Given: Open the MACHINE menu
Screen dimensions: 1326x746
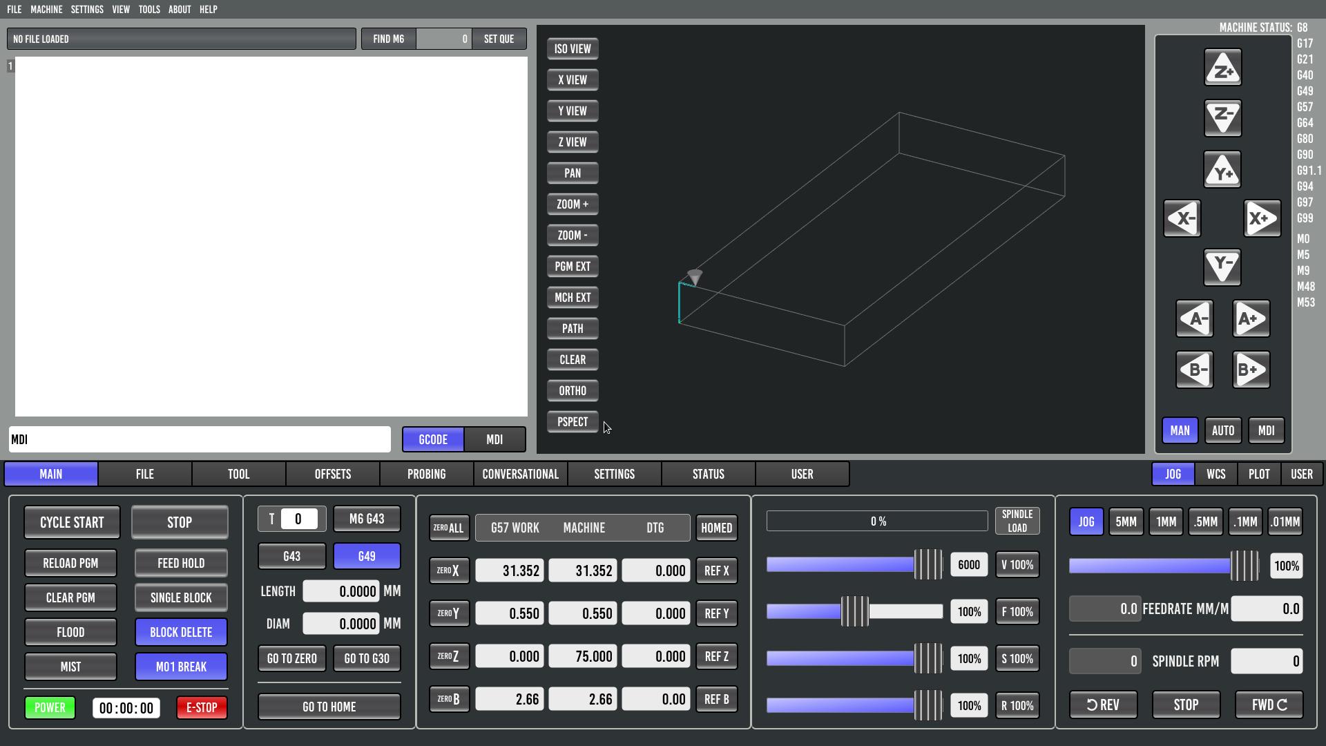Looking at the screenshot, I should click(x=46, y=10).
